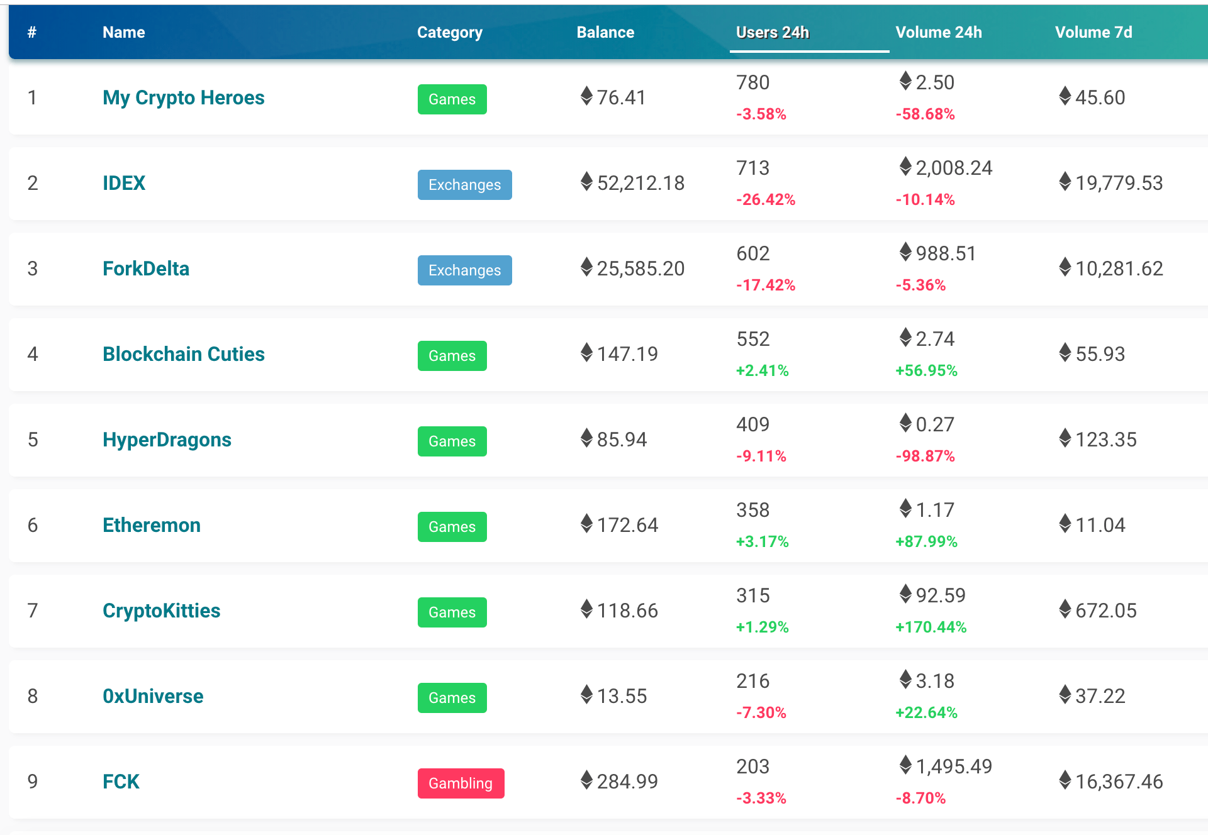Click the Exchanges tag on the IDEX row

(464, 185)
